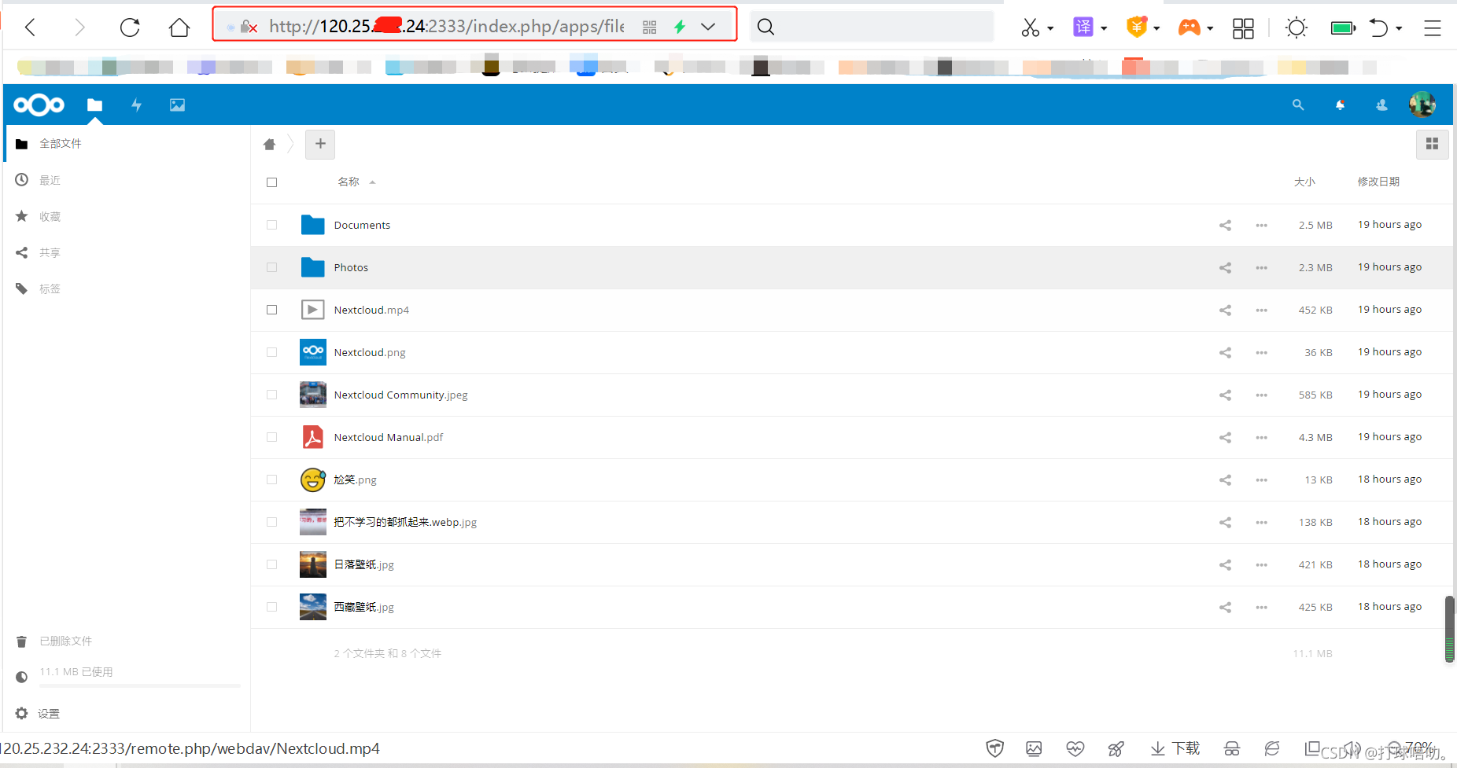Viewport: 1457px width, 768px height.
Task: Click the vertical scrollbar thumb
Action: 1449,629
